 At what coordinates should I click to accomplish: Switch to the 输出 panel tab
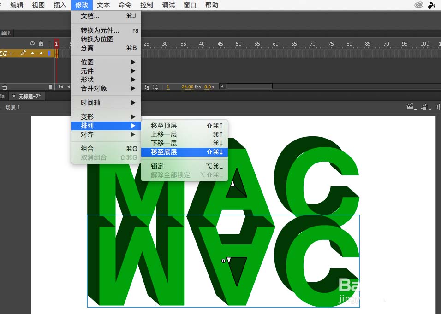point(6,34)
